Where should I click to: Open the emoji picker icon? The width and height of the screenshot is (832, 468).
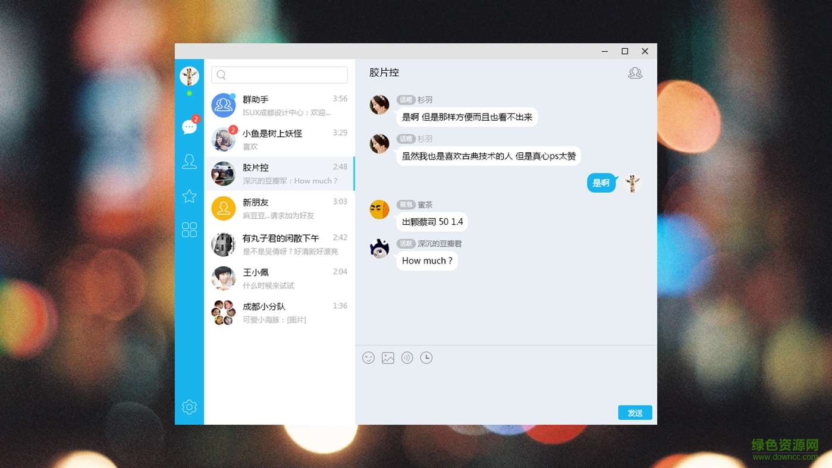pyautogui.click(x=369, y=357)
